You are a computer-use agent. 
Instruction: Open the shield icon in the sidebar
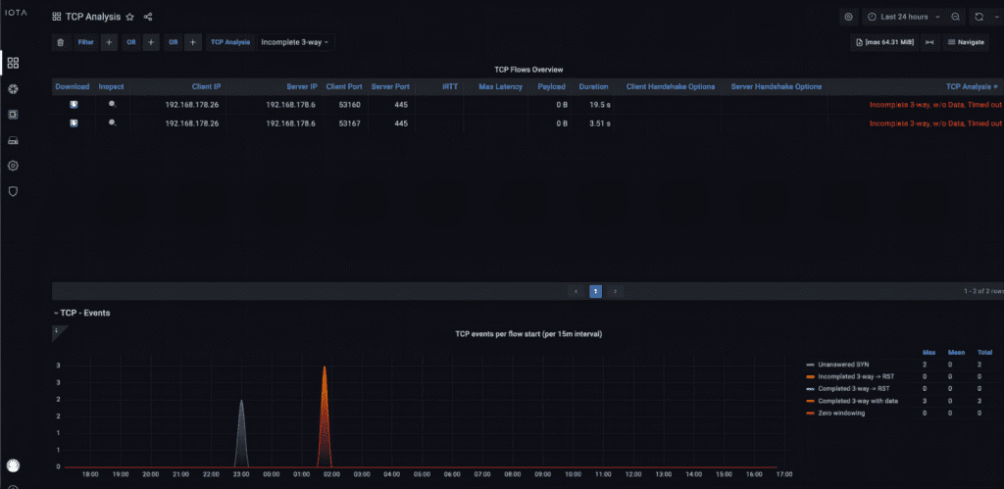tap(13, 191)
